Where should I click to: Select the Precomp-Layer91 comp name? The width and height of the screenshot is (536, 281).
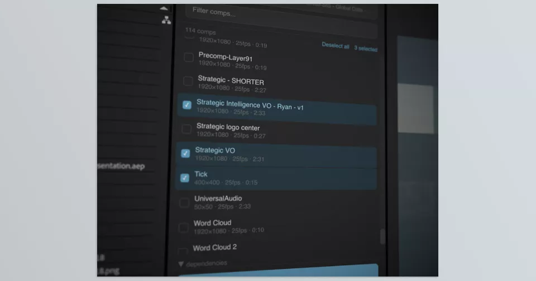coord(225,56)
